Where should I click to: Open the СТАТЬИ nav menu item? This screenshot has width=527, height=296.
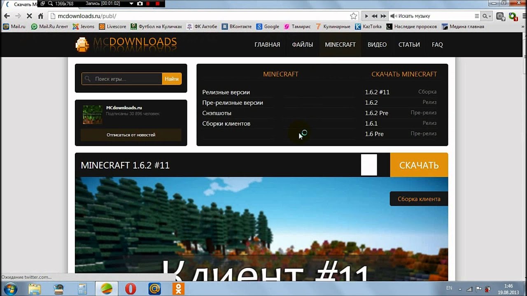tap(409, 44)
